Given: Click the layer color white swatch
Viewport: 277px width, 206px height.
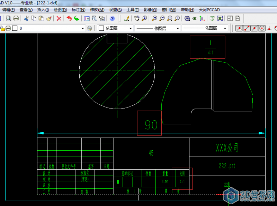Looking at the screenshot, I should pyautogui.click(x=15, y=28).
